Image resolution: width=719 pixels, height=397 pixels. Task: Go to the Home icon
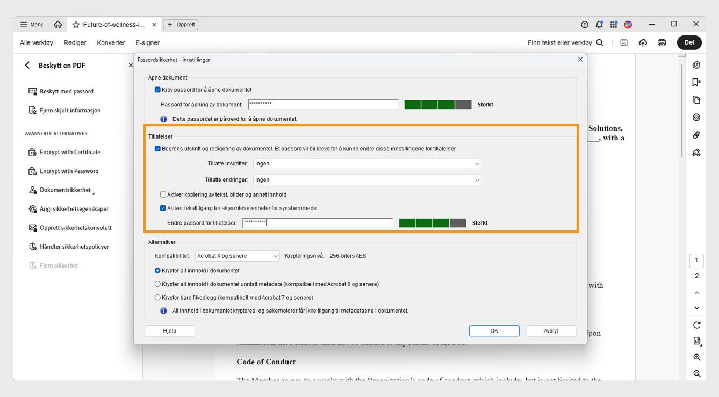tap(58, 25)
